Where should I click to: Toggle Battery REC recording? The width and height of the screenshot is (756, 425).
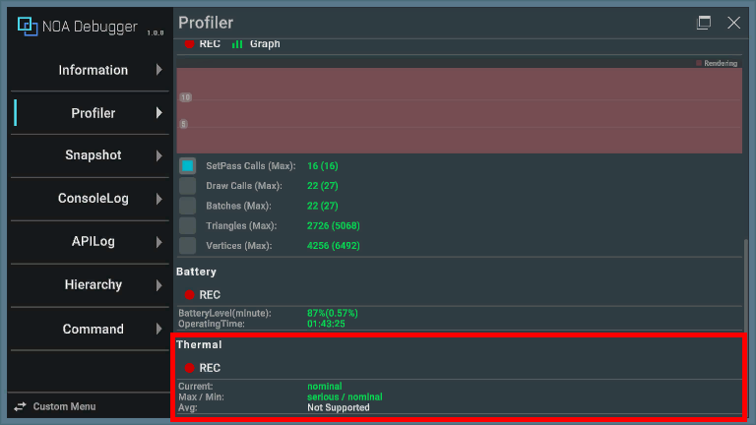(203, 295)
